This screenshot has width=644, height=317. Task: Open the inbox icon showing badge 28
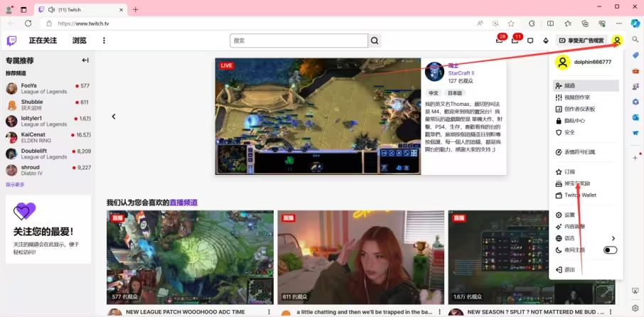(x=500, y=41)
